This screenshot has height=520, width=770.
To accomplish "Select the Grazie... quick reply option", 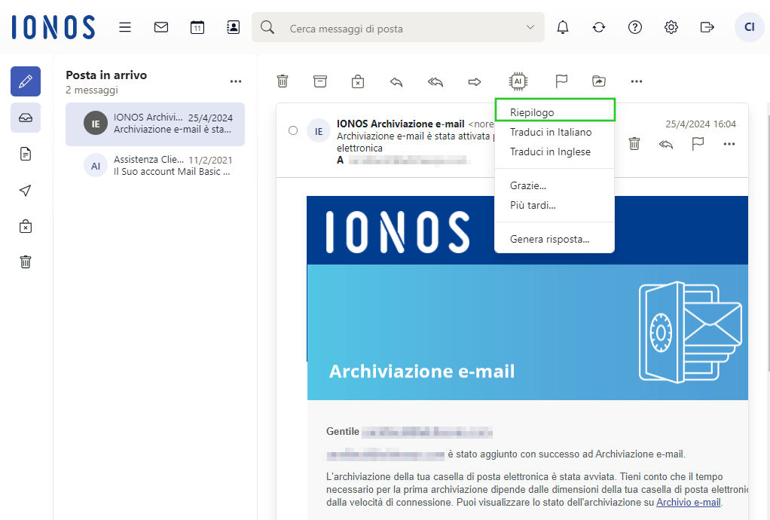I will (x=555, y=185).
